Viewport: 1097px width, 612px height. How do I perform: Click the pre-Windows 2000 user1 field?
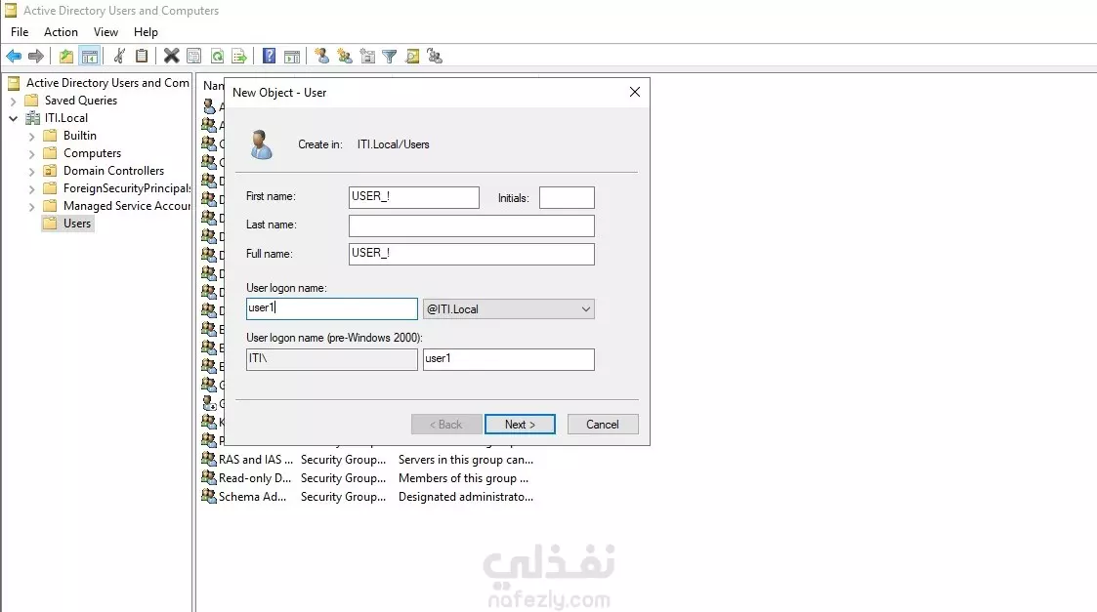[x=509, y=359]
